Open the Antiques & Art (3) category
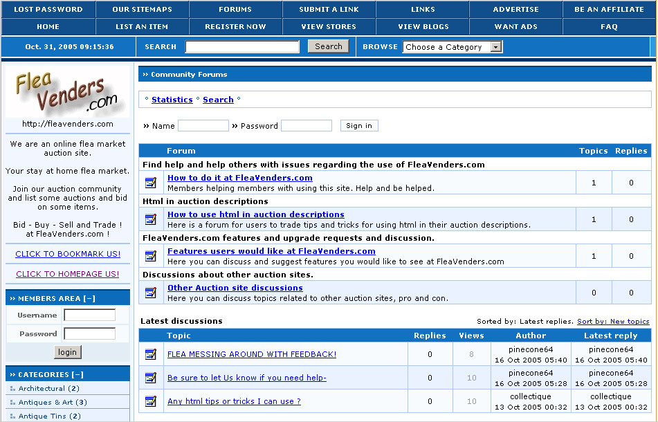The image size is (658, 422). click(x=53, y=403)
